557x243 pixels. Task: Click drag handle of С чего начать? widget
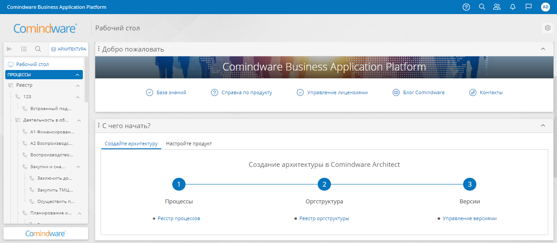pos(99,125)
